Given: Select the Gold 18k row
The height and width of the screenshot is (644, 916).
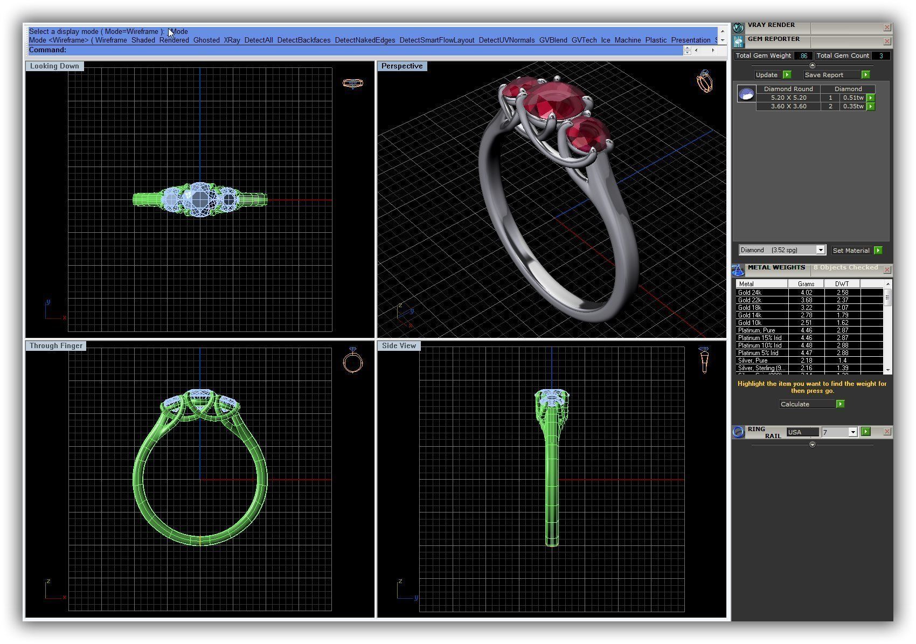Looking at the screenshot, I should point(809,308).
